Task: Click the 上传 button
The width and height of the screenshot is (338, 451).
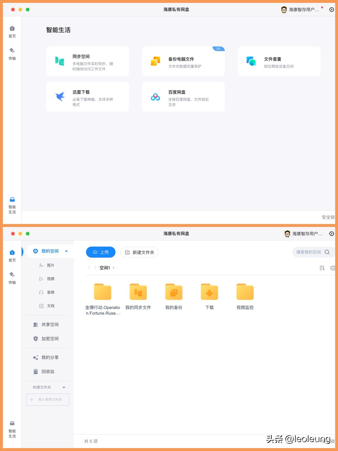Action: [x=101, y=252]
